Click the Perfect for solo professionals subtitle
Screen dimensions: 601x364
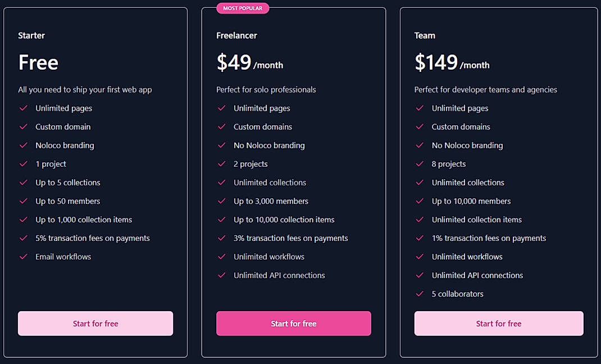266,89
